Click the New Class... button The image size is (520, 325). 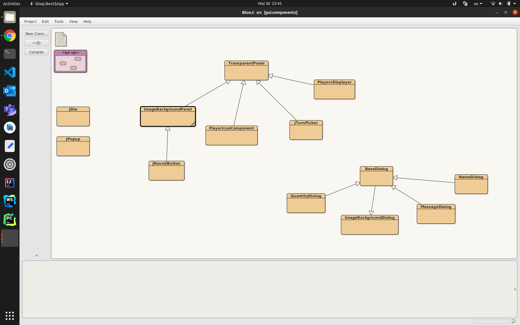[x=37, y=34]
